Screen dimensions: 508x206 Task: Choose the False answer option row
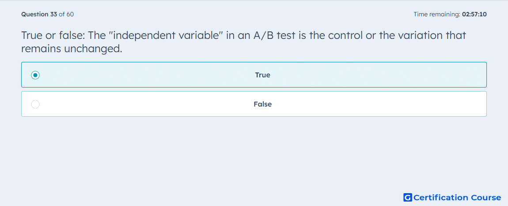(x=254, y=104)
